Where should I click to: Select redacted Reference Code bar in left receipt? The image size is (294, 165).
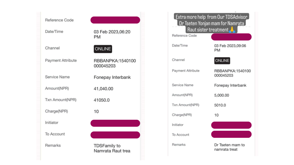click(115, 20)
